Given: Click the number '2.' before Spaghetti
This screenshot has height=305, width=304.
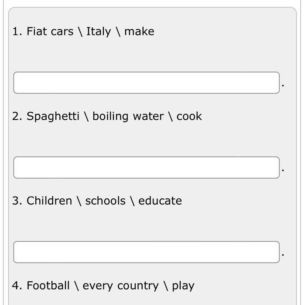Looking at the screenshot, I should 17,116.
